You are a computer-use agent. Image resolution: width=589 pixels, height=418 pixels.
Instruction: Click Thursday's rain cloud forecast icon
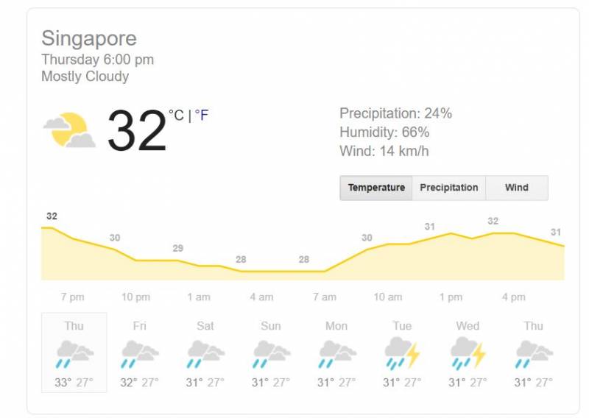74,354
